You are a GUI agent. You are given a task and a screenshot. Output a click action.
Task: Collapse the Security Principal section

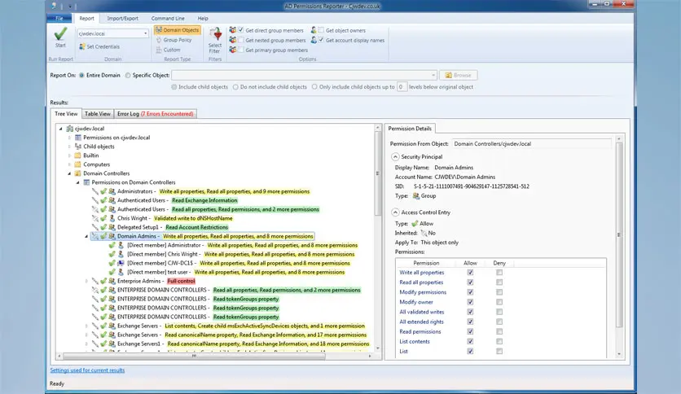tap(395, 156)
